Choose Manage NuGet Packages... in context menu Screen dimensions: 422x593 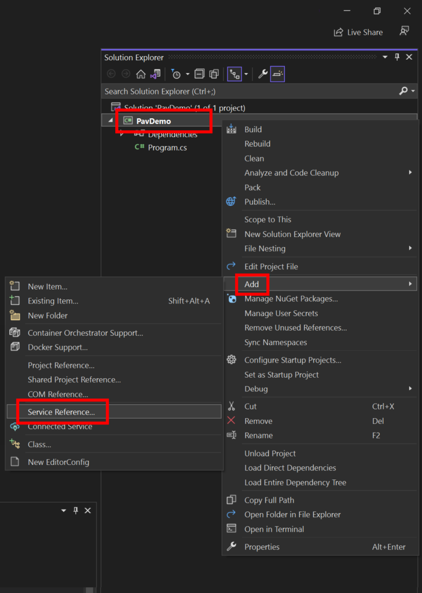(291, 299)
